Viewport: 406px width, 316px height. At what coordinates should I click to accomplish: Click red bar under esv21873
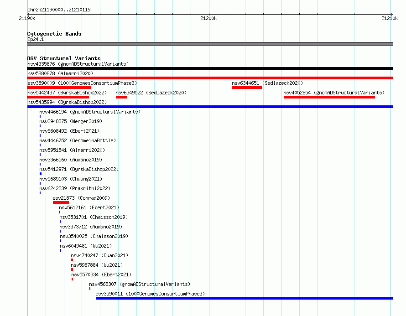61,202
